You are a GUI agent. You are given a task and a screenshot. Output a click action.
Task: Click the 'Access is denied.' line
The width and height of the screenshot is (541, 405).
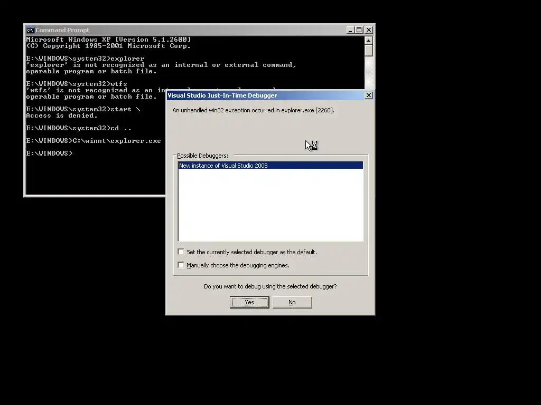click(62, 115)
